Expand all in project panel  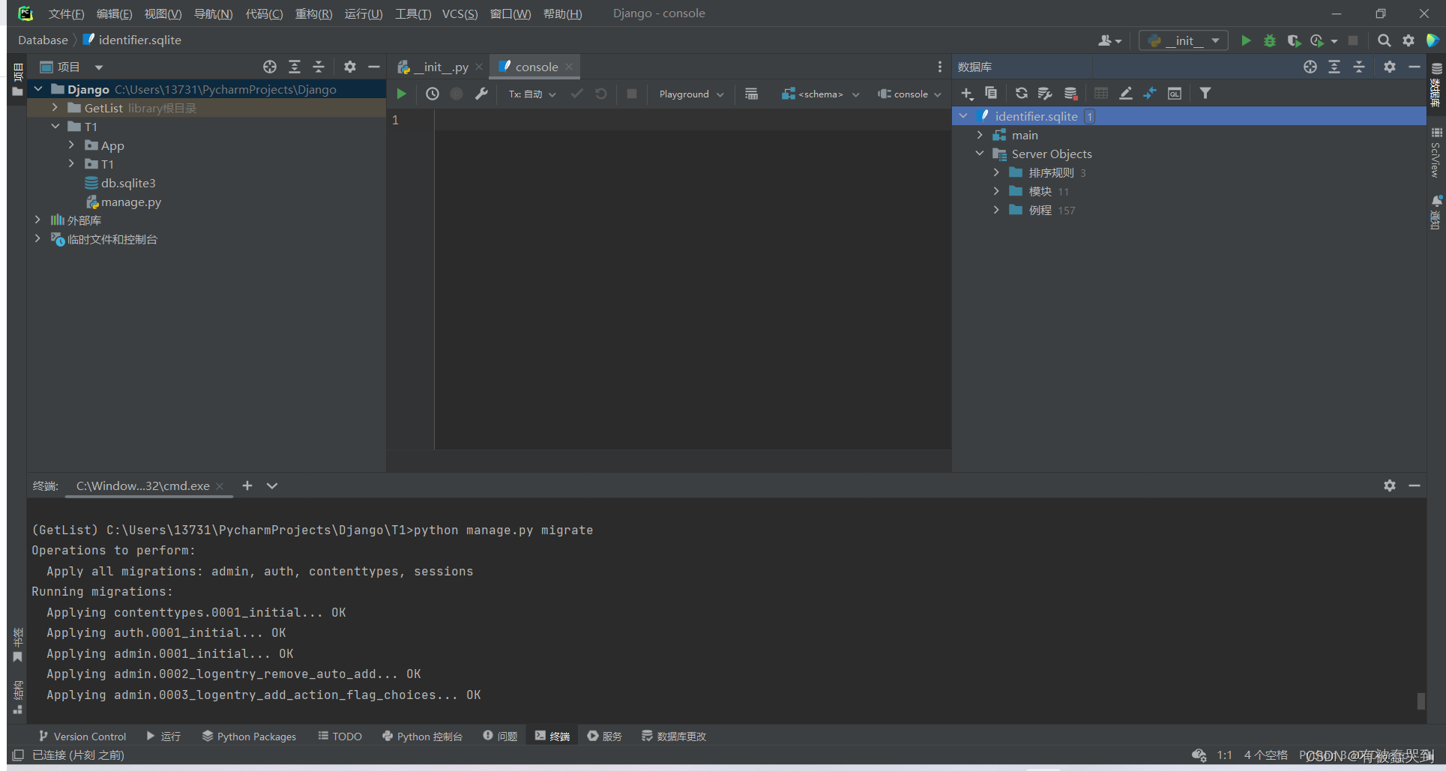pyautogui.click(x=295, y=67)
